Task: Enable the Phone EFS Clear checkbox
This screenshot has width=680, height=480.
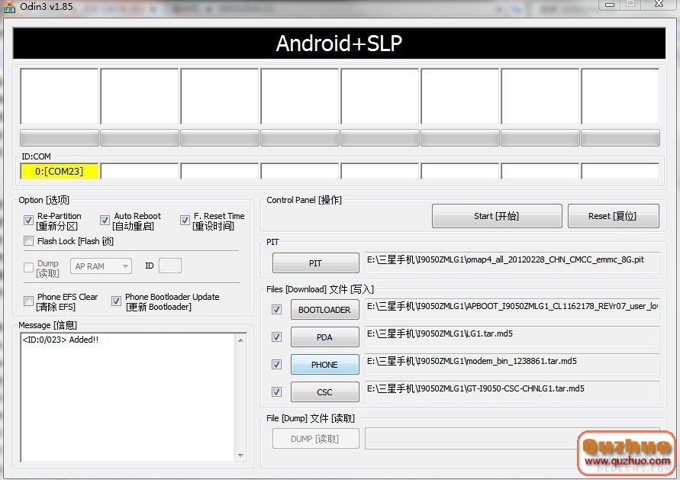Action: coord(29,301)
